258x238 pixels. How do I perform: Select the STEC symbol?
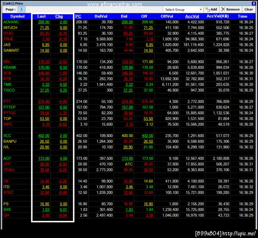[9, 193]
